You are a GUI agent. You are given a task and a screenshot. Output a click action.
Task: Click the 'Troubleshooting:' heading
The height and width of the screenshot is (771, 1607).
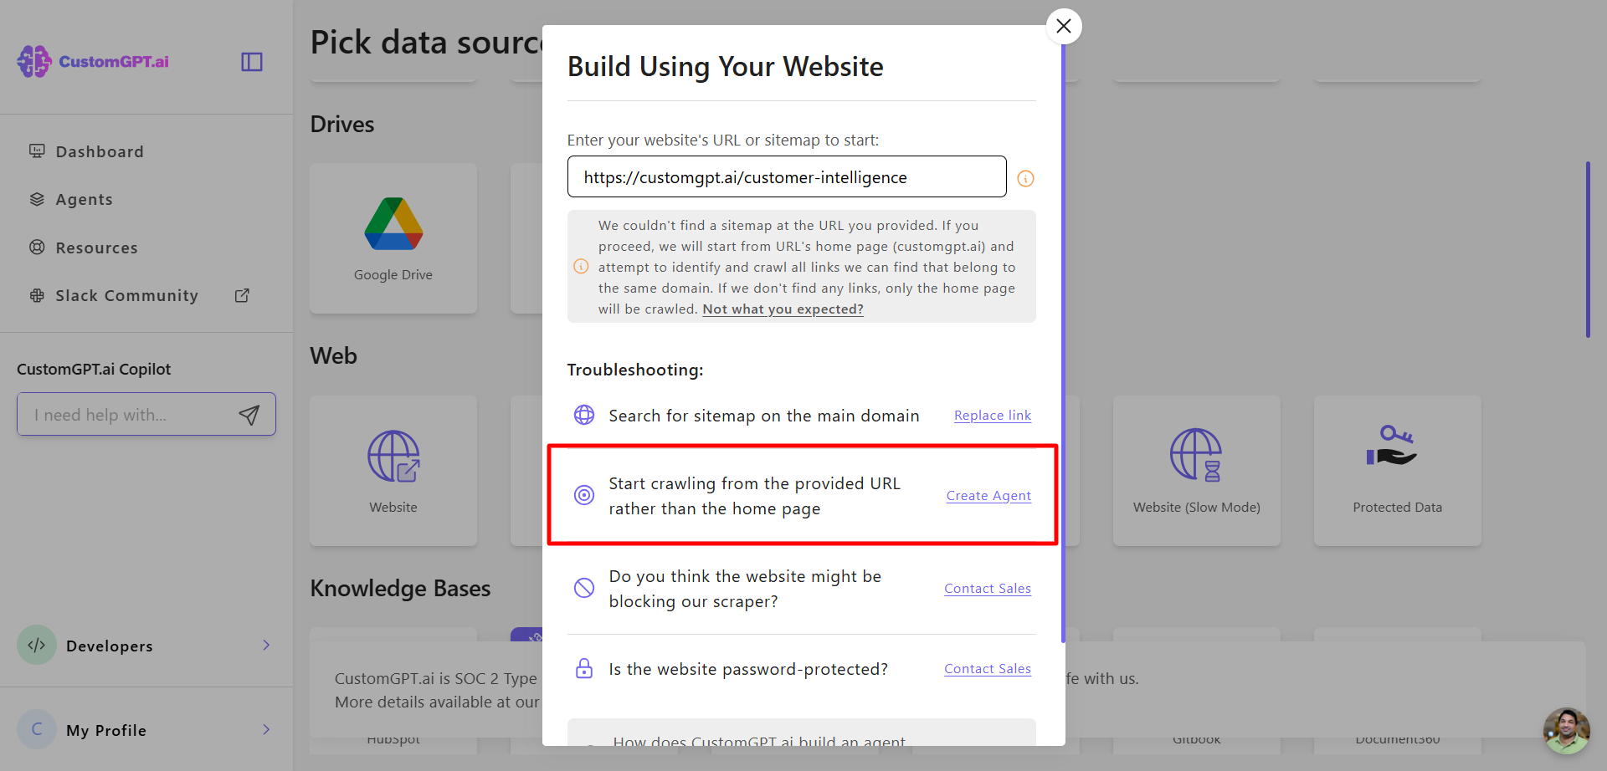tap(635, 370)
